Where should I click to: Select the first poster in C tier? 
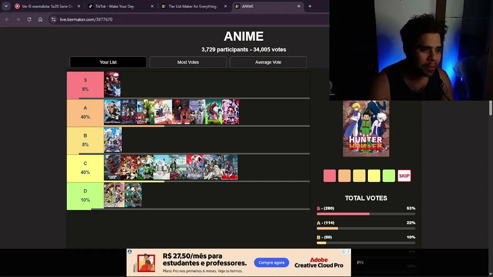click(x=112, y=167)
